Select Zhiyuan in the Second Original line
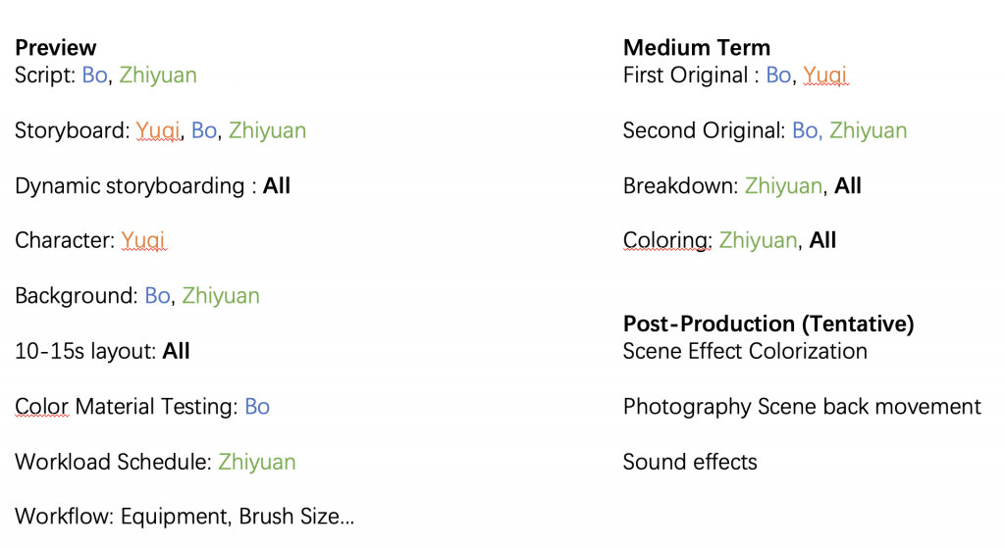The height and width of the screenshot is (548, 1005). (x=868, y=130)
